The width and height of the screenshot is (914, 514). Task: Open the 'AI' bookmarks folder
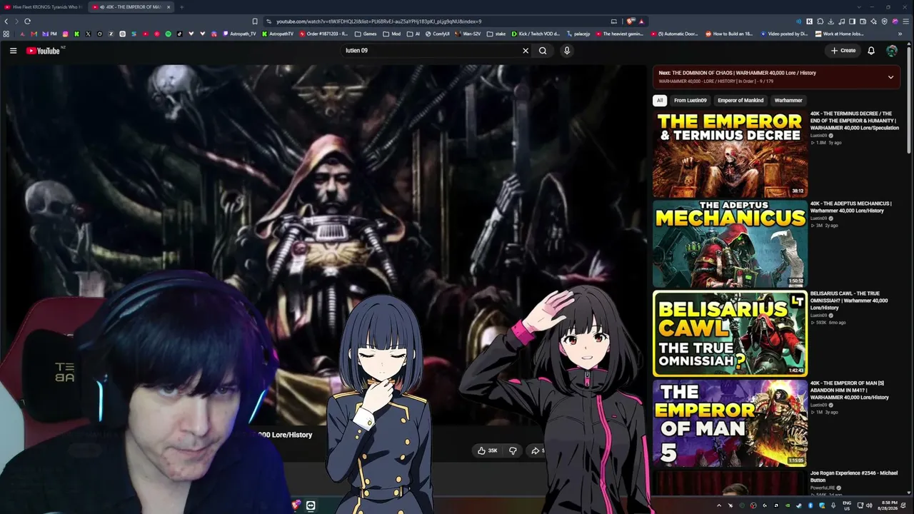(413, 34)
